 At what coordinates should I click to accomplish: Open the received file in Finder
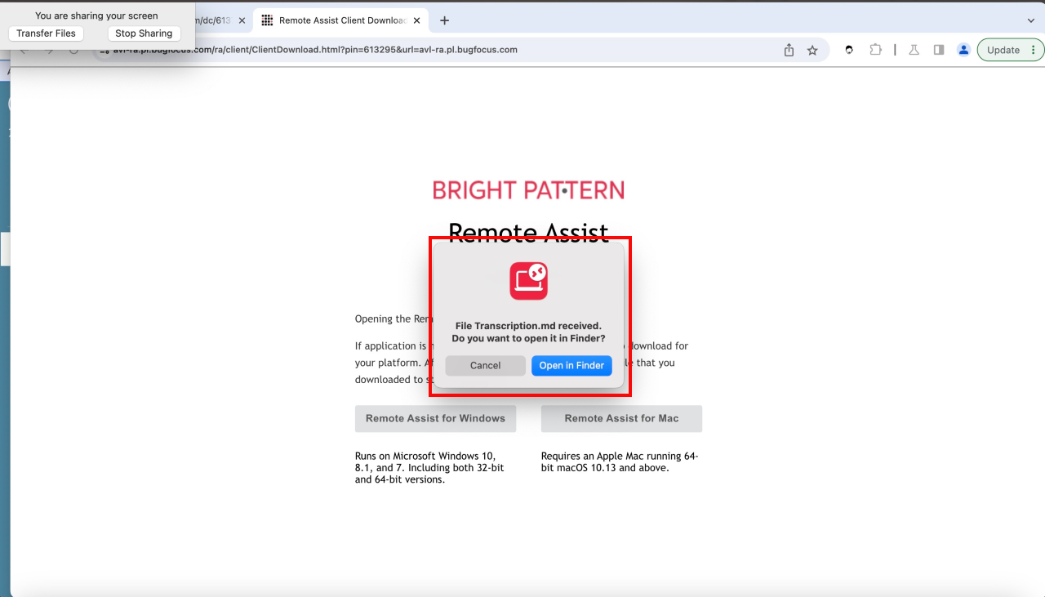click(x=571, y=365)
